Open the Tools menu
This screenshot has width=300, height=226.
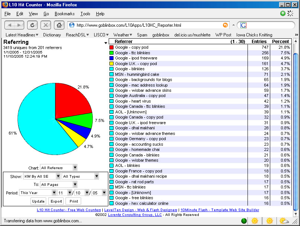click(x=85, y=14)
